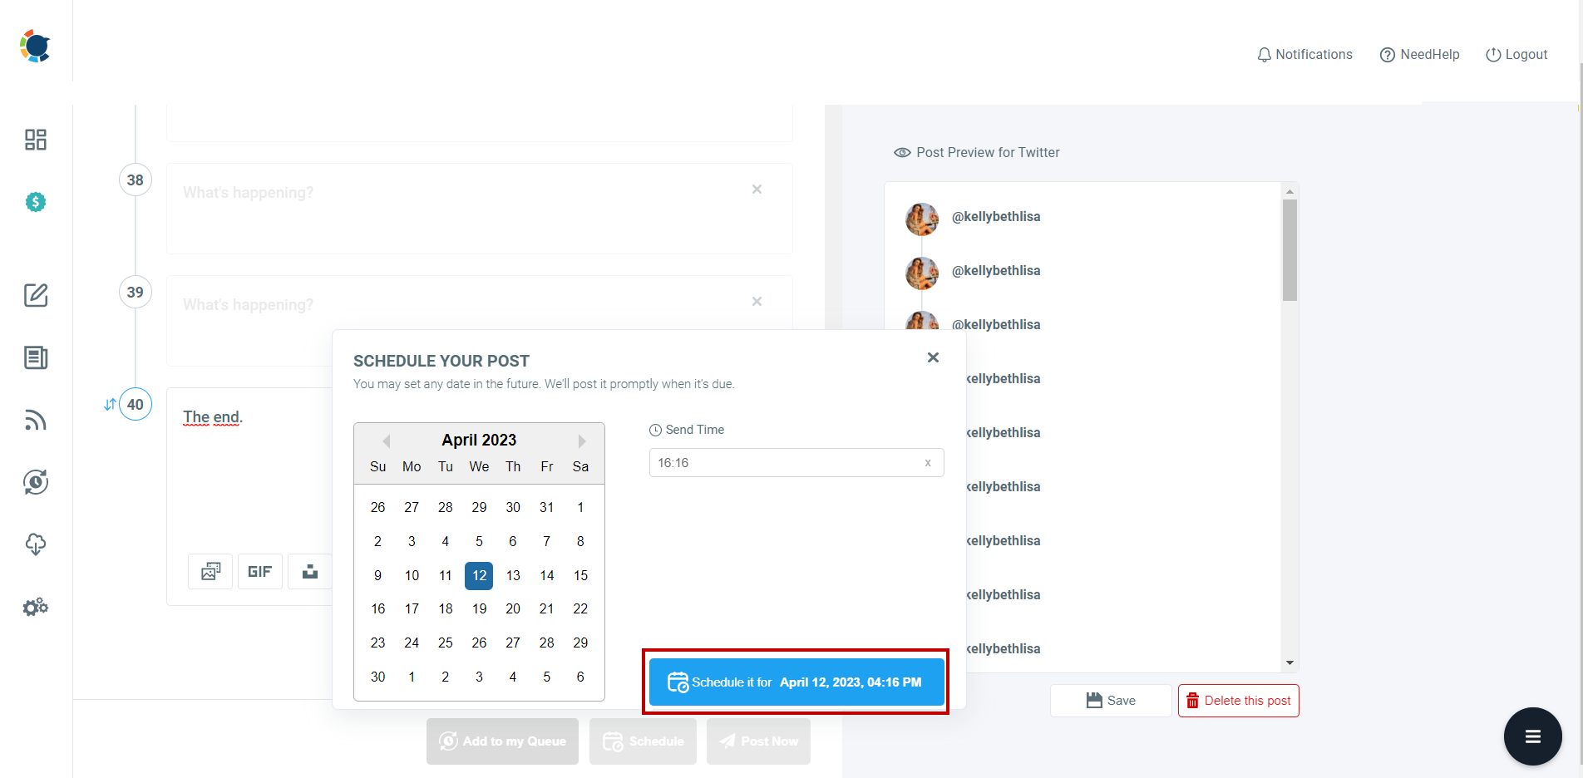Select April 20 on the calendar

pos(512,608)
